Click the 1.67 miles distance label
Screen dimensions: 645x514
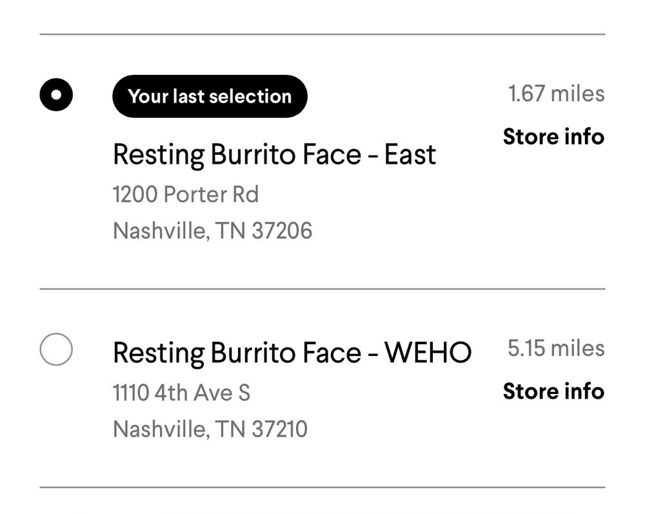(555, 94)
